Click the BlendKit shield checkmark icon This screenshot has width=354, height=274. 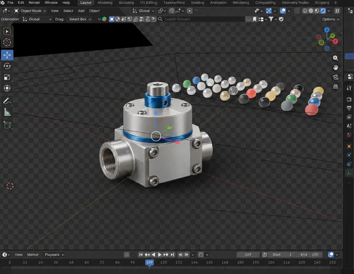(281, 19)
